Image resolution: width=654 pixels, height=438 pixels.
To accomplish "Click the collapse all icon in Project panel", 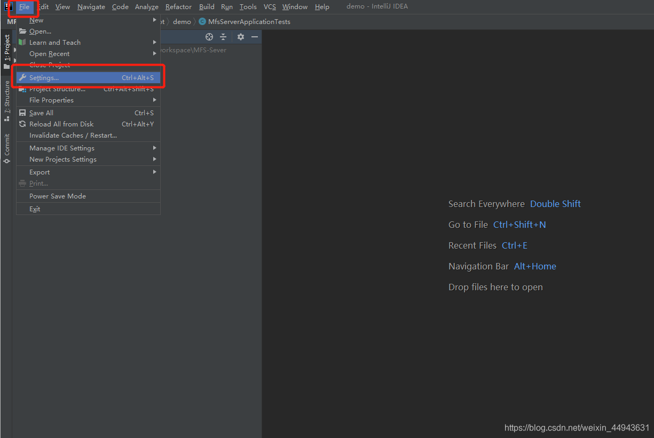I will click(223, 37).
